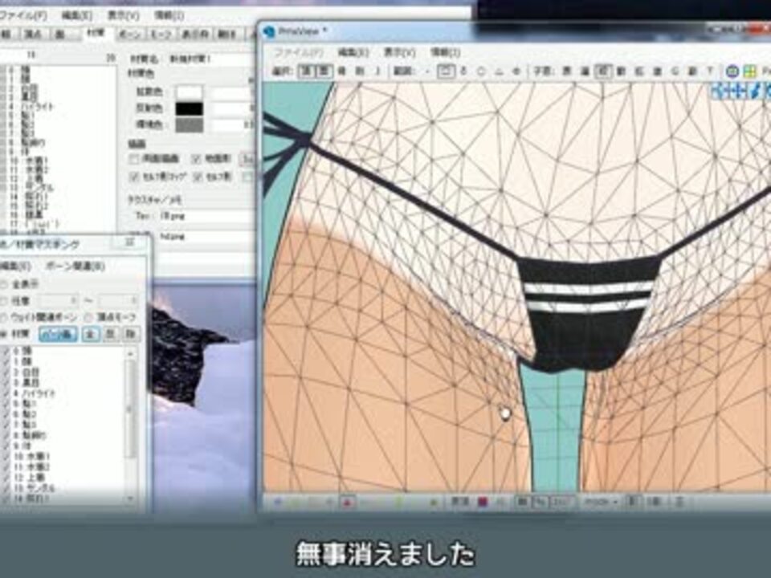Viewport: 771px width, 578px height.
Task: Choose cross (+) range selection tool
Action: coord(516,71)
